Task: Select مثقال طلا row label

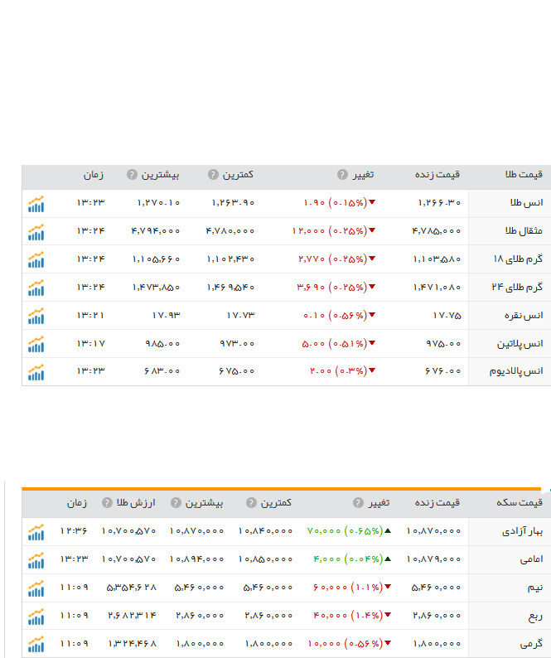Action: 524,231
